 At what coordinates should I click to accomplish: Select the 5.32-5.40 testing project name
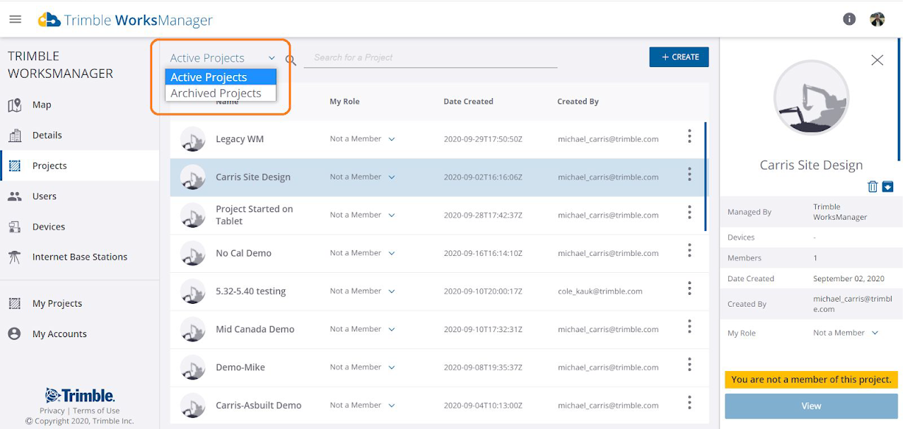click(251, 291)
